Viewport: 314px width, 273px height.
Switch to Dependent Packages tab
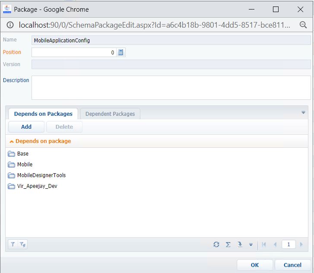(x=110, y=114)
